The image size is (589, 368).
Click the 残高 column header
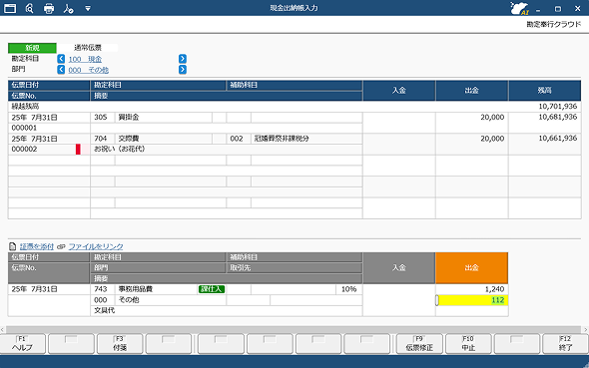545,91
